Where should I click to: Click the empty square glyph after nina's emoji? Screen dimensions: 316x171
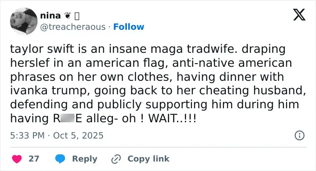point(77,16)
